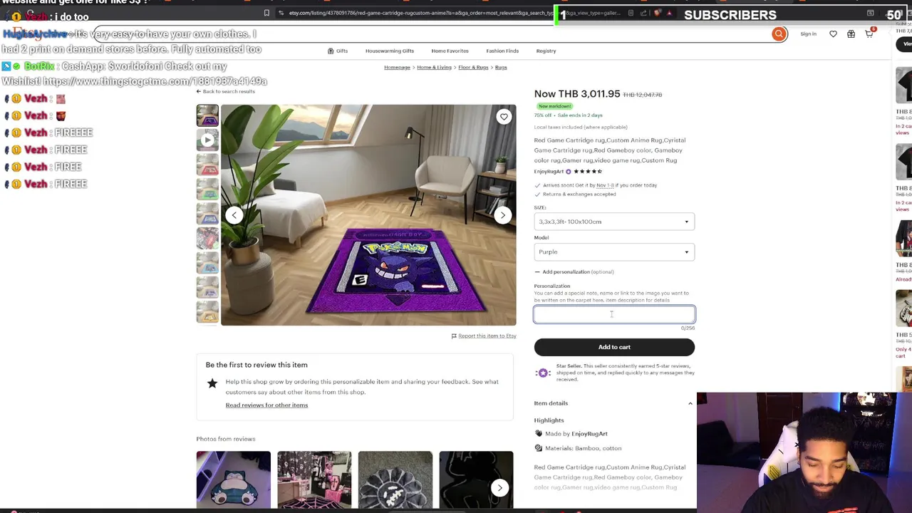Open wishlist link in stream chat
The height and width of the screenshot is (513, 912).
click(x=155, y=81)
